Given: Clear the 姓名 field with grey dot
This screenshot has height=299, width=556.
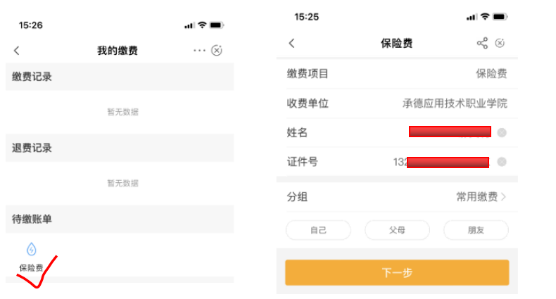Looking at the screenshot, I should 502,132.
